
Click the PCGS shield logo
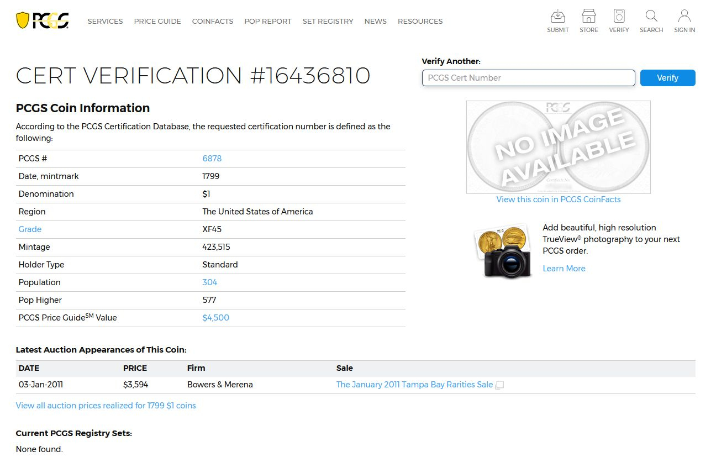point(43,21)
